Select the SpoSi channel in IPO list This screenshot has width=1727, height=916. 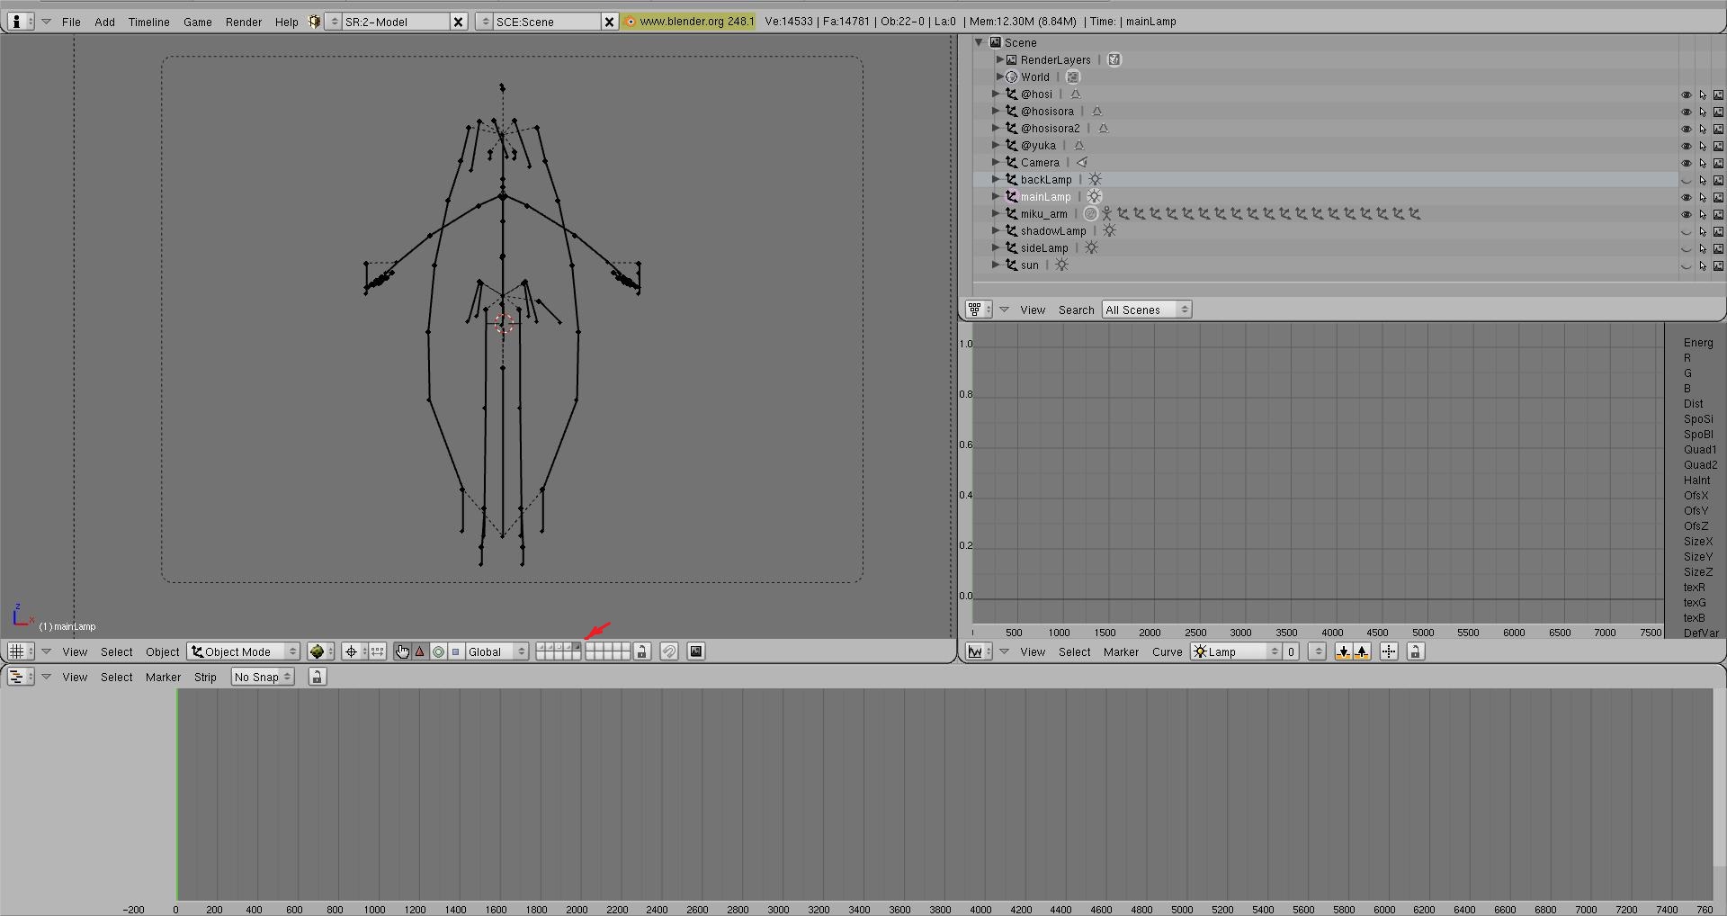[x=1698, y=418]
